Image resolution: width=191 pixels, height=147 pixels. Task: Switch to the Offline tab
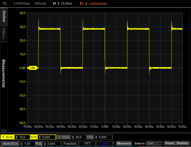coord(4,34)
